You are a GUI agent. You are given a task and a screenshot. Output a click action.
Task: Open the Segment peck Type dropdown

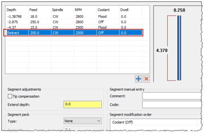click(83, 121)
